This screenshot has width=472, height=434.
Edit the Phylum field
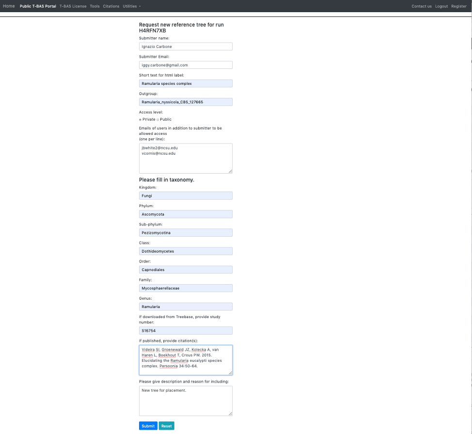pos(186,214)
